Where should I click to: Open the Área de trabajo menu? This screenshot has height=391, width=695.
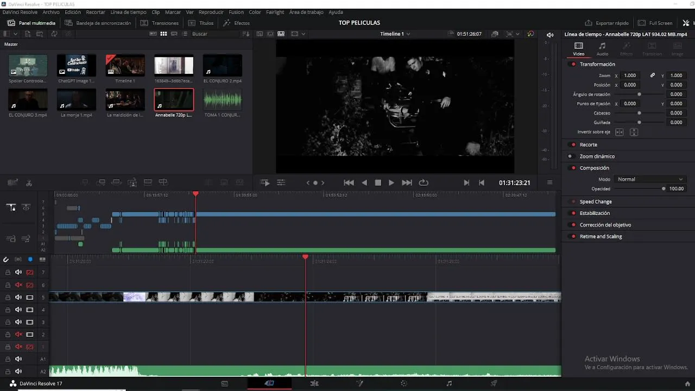(306, 12)
